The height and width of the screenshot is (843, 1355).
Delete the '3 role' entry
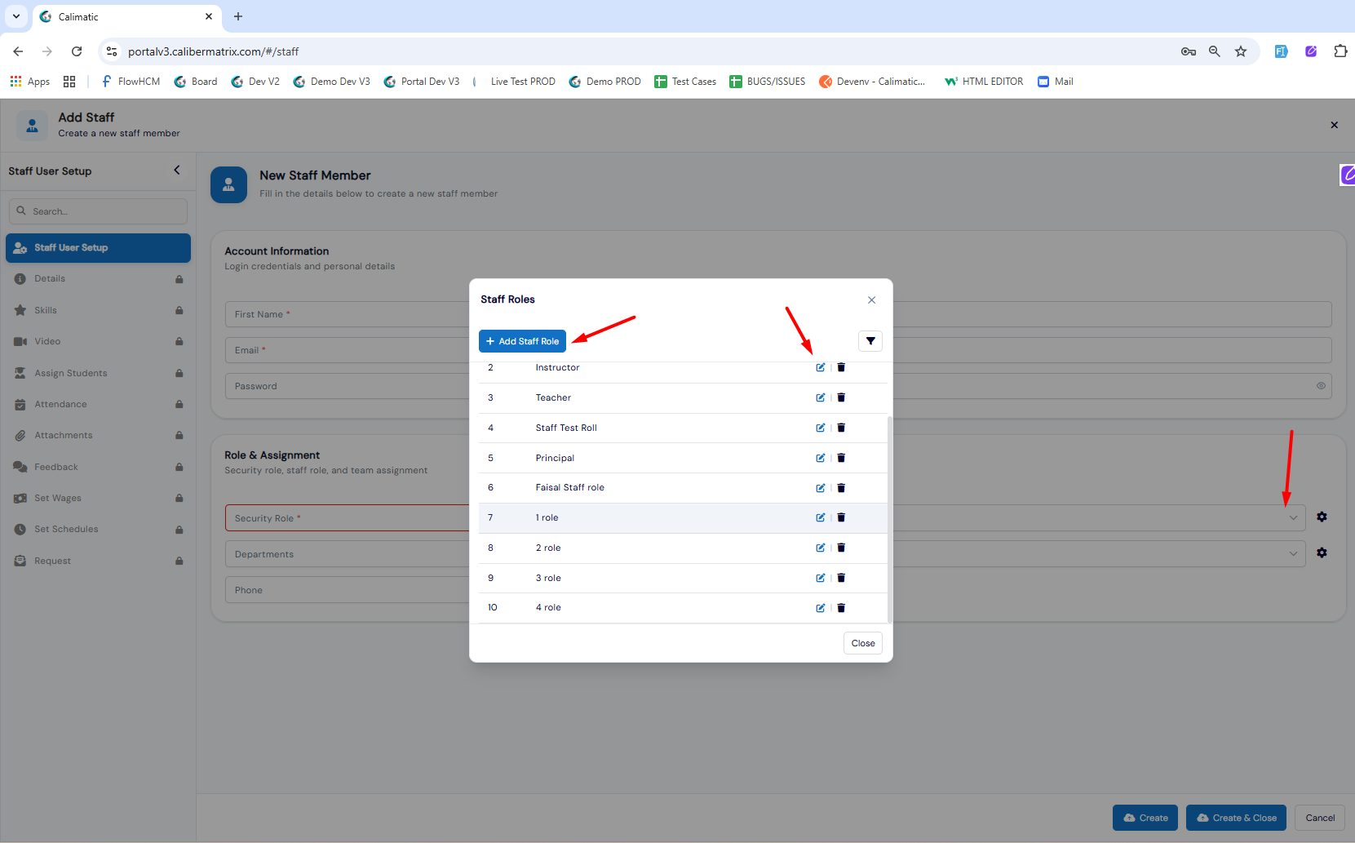841,578
